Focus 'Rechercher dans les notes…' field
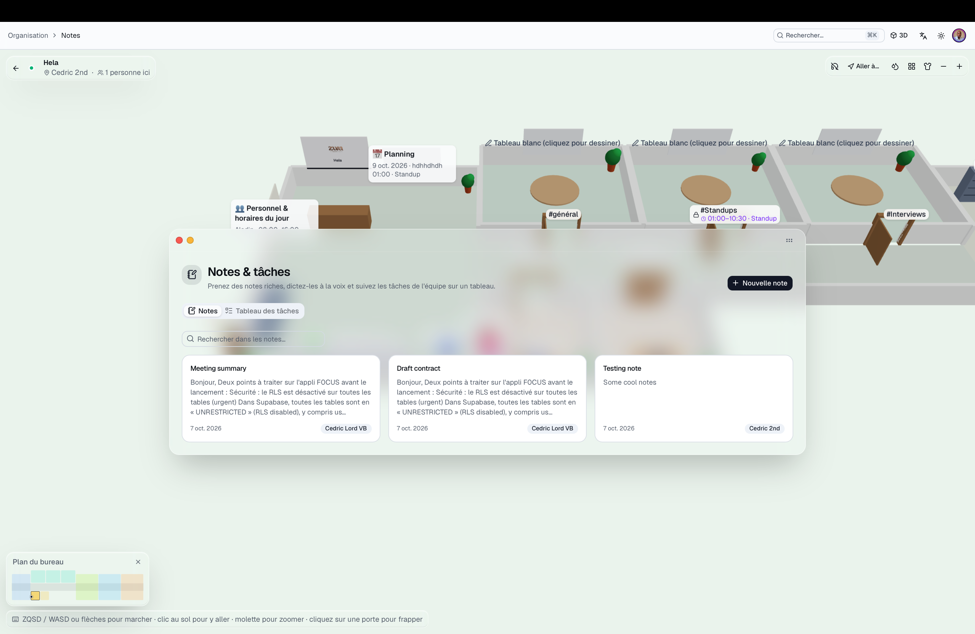Viewport: 975px width, 634px height. coord(253,339)
